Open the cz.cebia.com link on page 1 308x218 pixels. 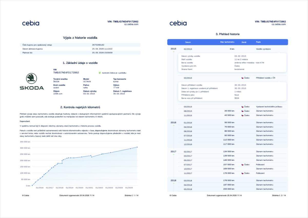pyautogui.click(x=131, y=24)
